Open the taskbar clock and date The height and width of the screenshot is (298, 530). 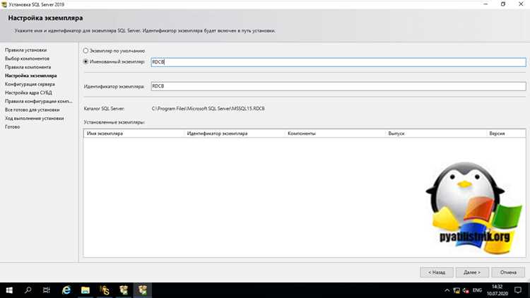point(497,290)
